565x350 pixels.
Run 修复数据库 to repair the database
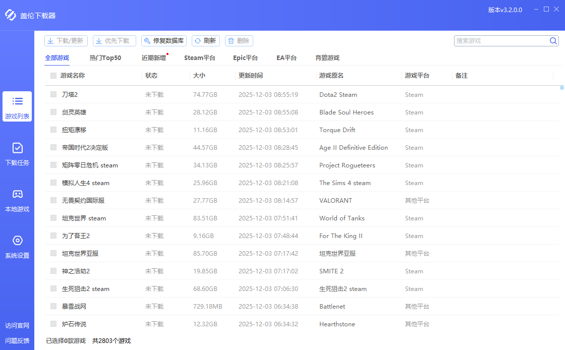pyautogui.click(x=163, y=40)
